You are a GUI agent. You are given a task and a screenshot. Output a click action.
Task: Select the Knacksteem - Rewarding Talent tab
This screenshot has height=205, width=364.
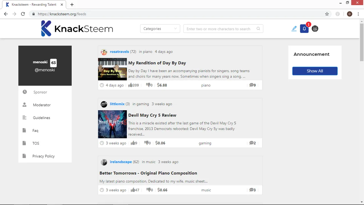click(x=34, y=5)
